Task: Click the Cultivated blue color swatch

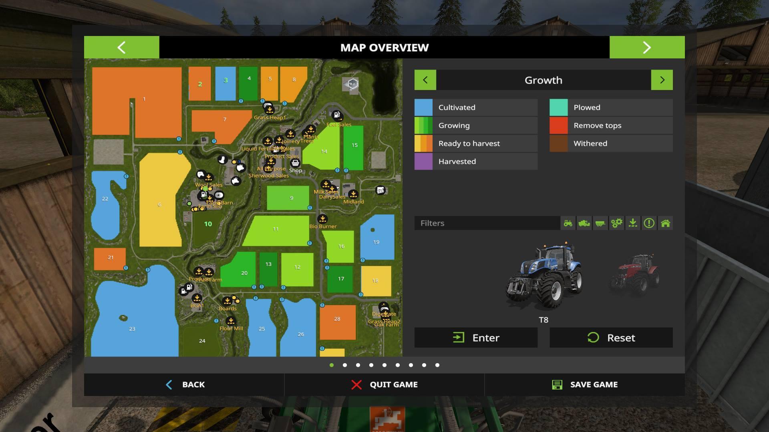Action: pos(423,107)
